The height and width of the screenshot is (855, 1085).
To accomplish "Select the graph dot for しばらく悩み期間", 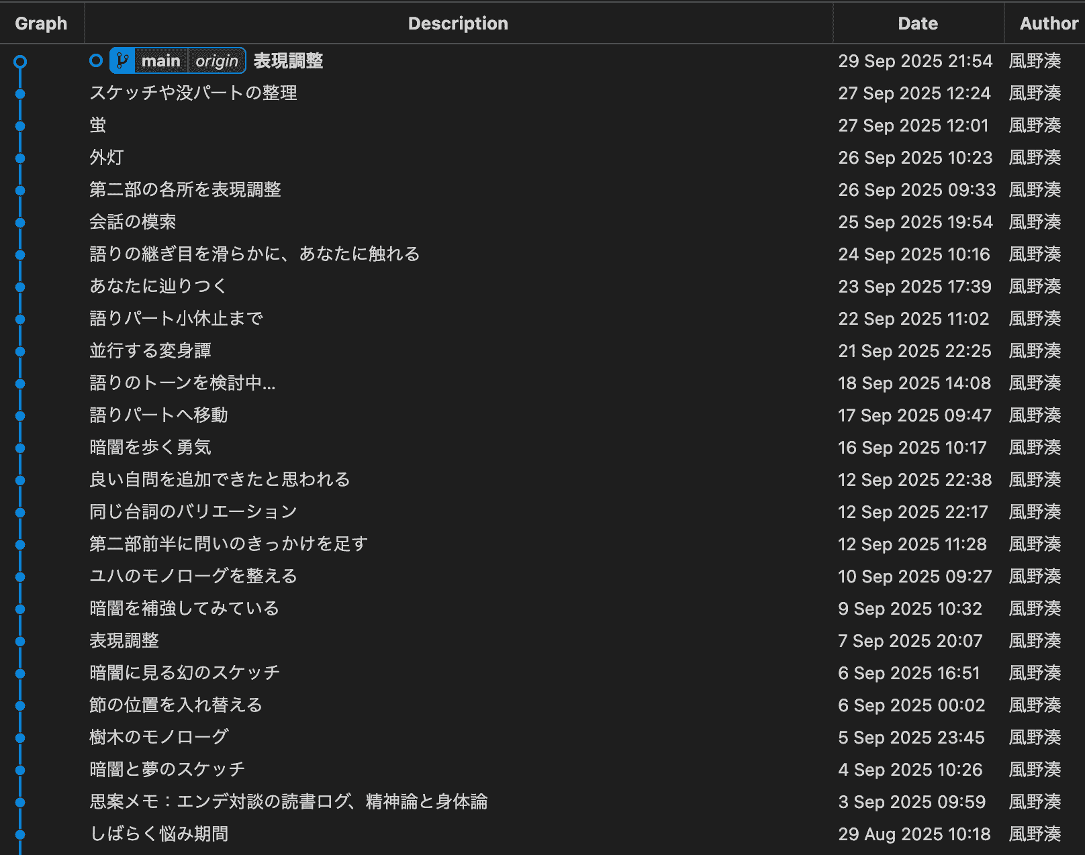I will click(20, 834).
